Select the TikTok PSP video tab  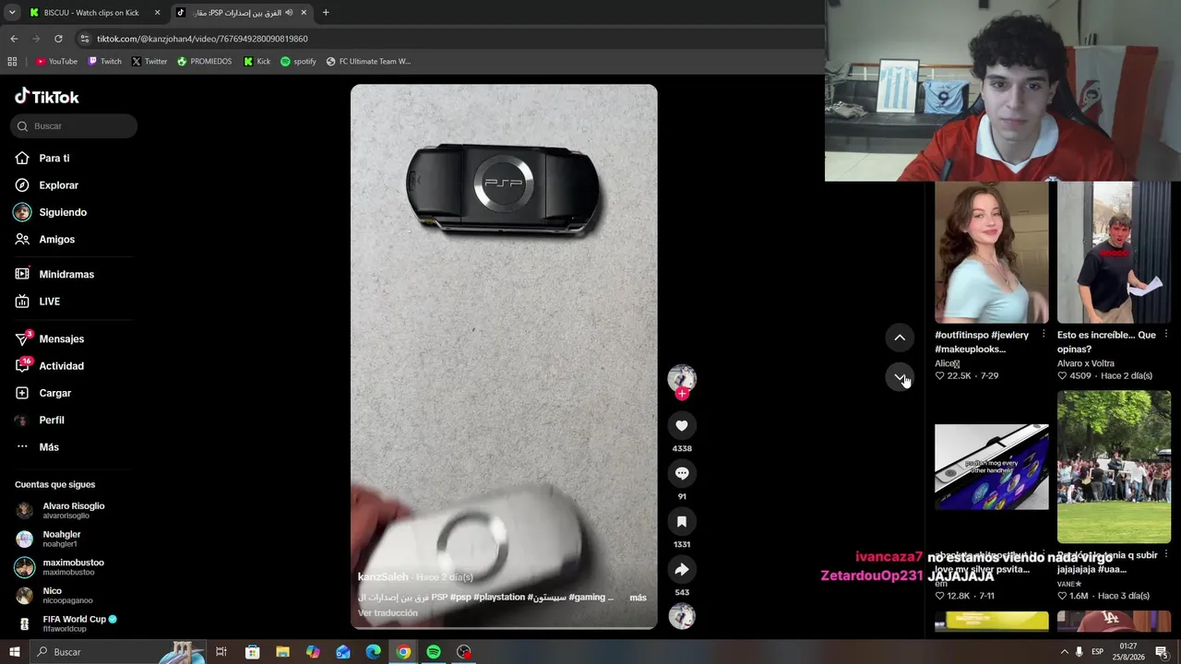[x=242, y=13]
